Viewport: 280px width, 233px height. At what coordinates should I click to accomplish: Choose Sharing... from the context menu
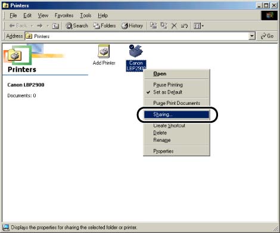(x=176, y=114)
